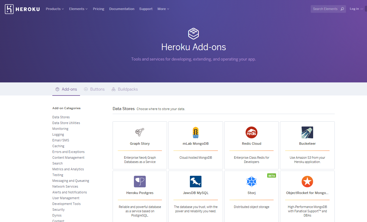Open the Messaging and Queueing category
367x222 pixels.
click(x=71, y=181)
